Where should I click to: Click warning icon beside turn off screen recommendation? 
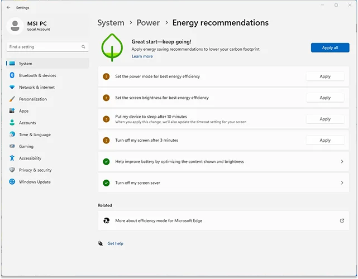106,140
